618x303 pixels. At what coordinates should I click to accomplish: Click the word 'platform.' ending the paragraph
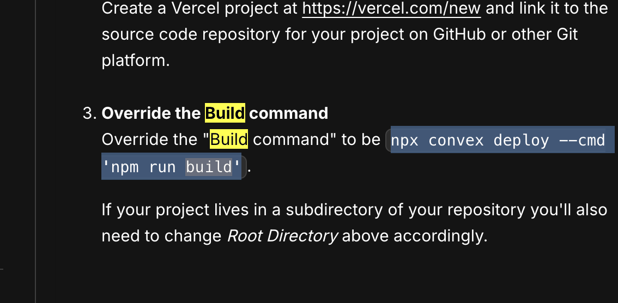coord(136,60)
